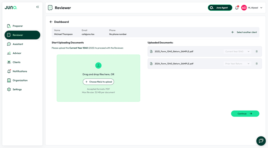Open the Current Year 1040 dropdown
The width and height of the screenshot is (268, 148).
pyautogui.click(x=238, y=51)
